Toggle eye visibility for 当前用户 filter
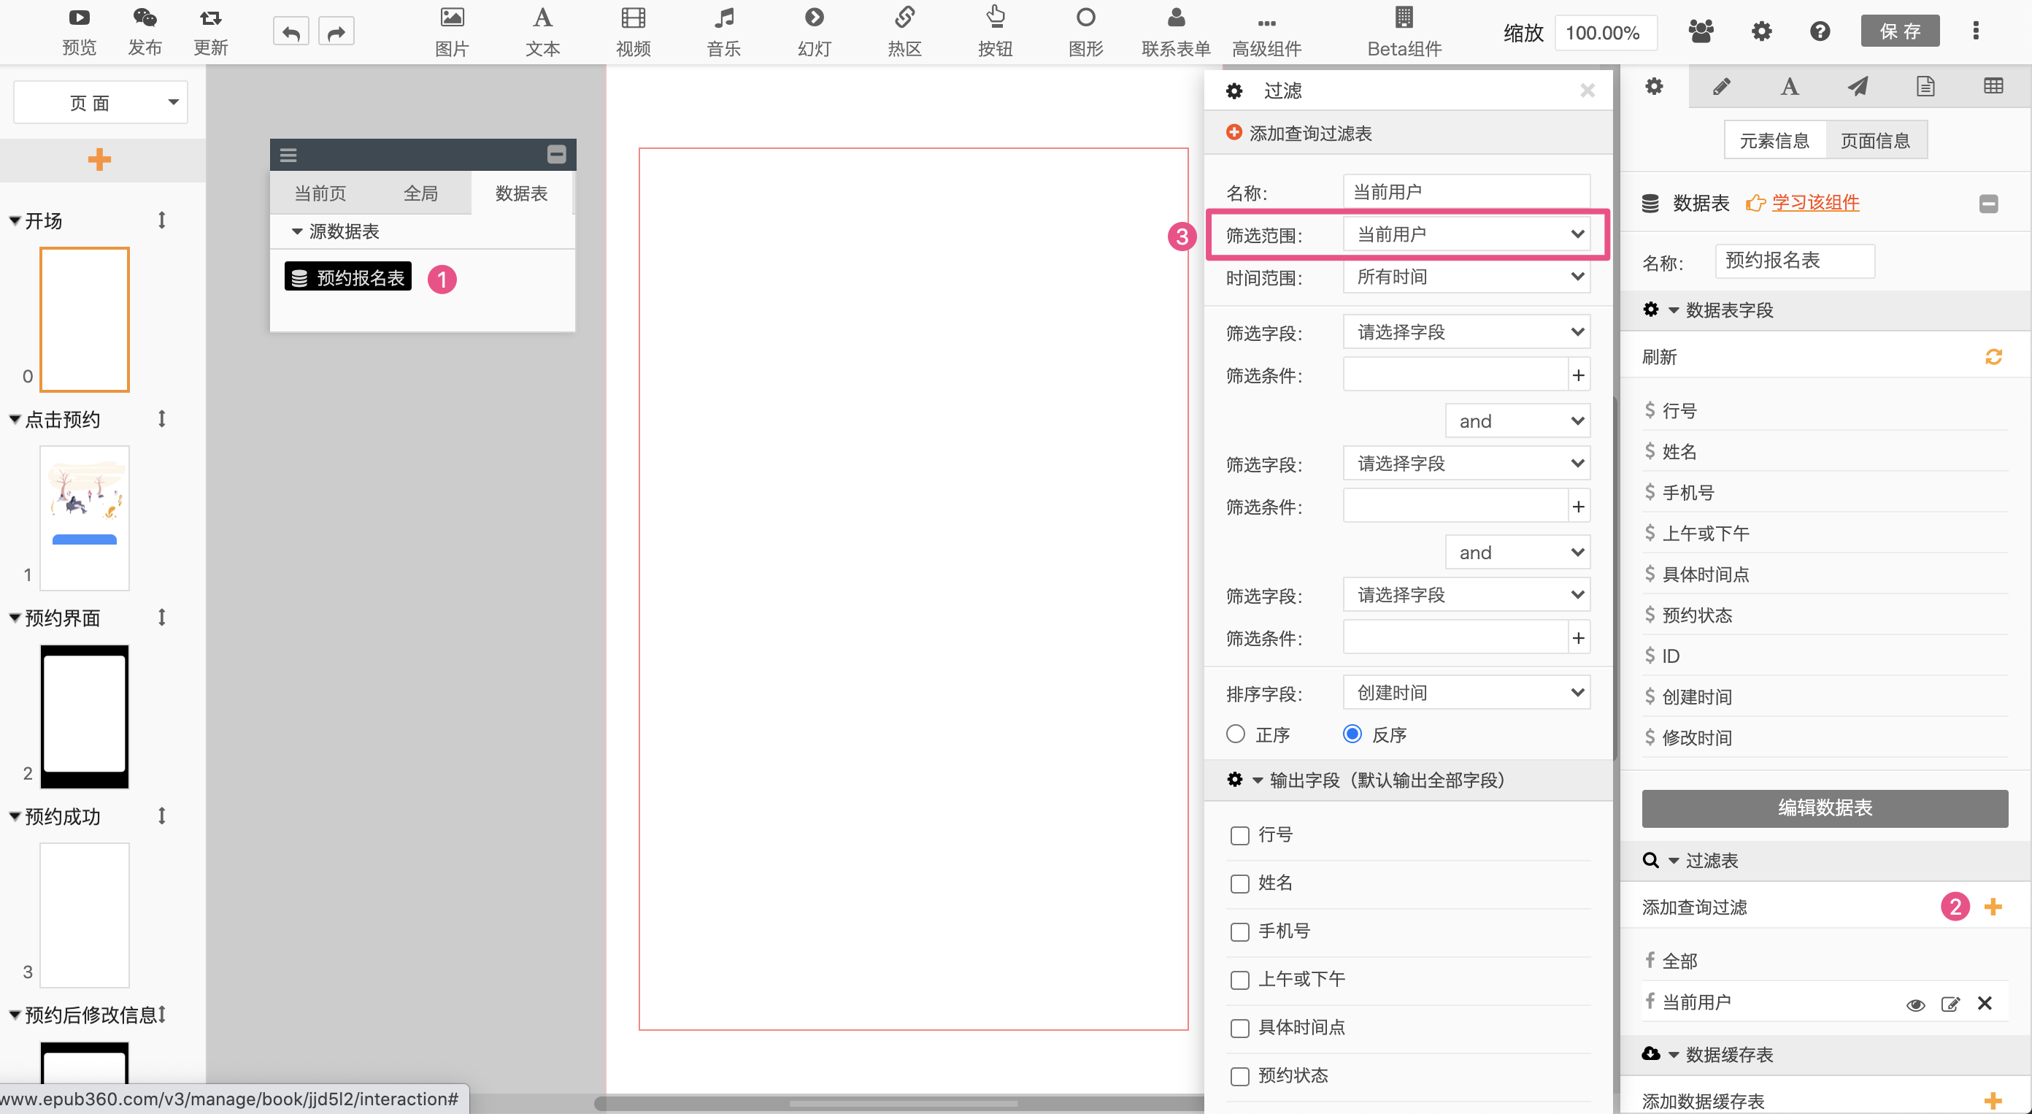The image size is (2032, 1114). tap(1915, 1004)
